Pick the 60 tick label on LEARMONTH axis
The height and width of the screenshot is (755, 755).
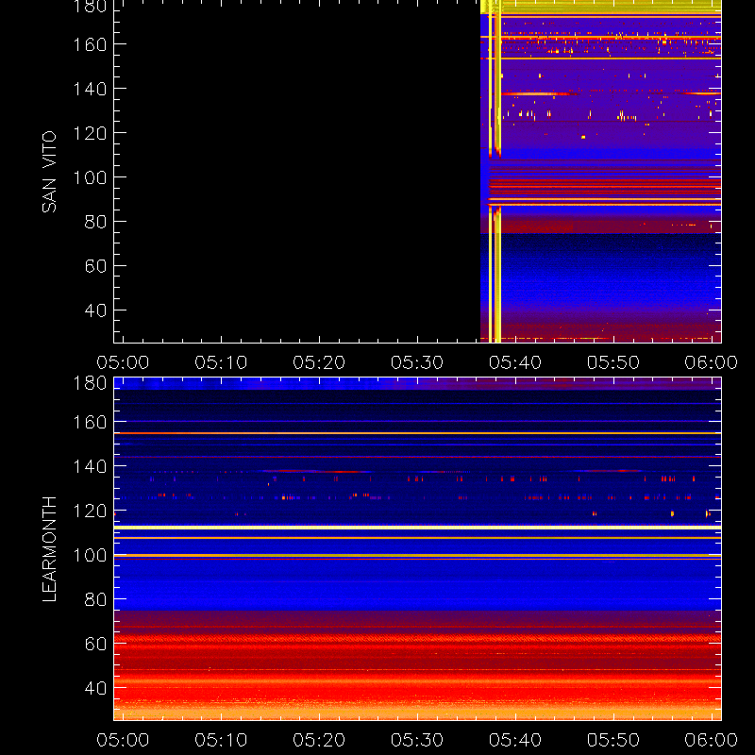[x=96, y=644]
